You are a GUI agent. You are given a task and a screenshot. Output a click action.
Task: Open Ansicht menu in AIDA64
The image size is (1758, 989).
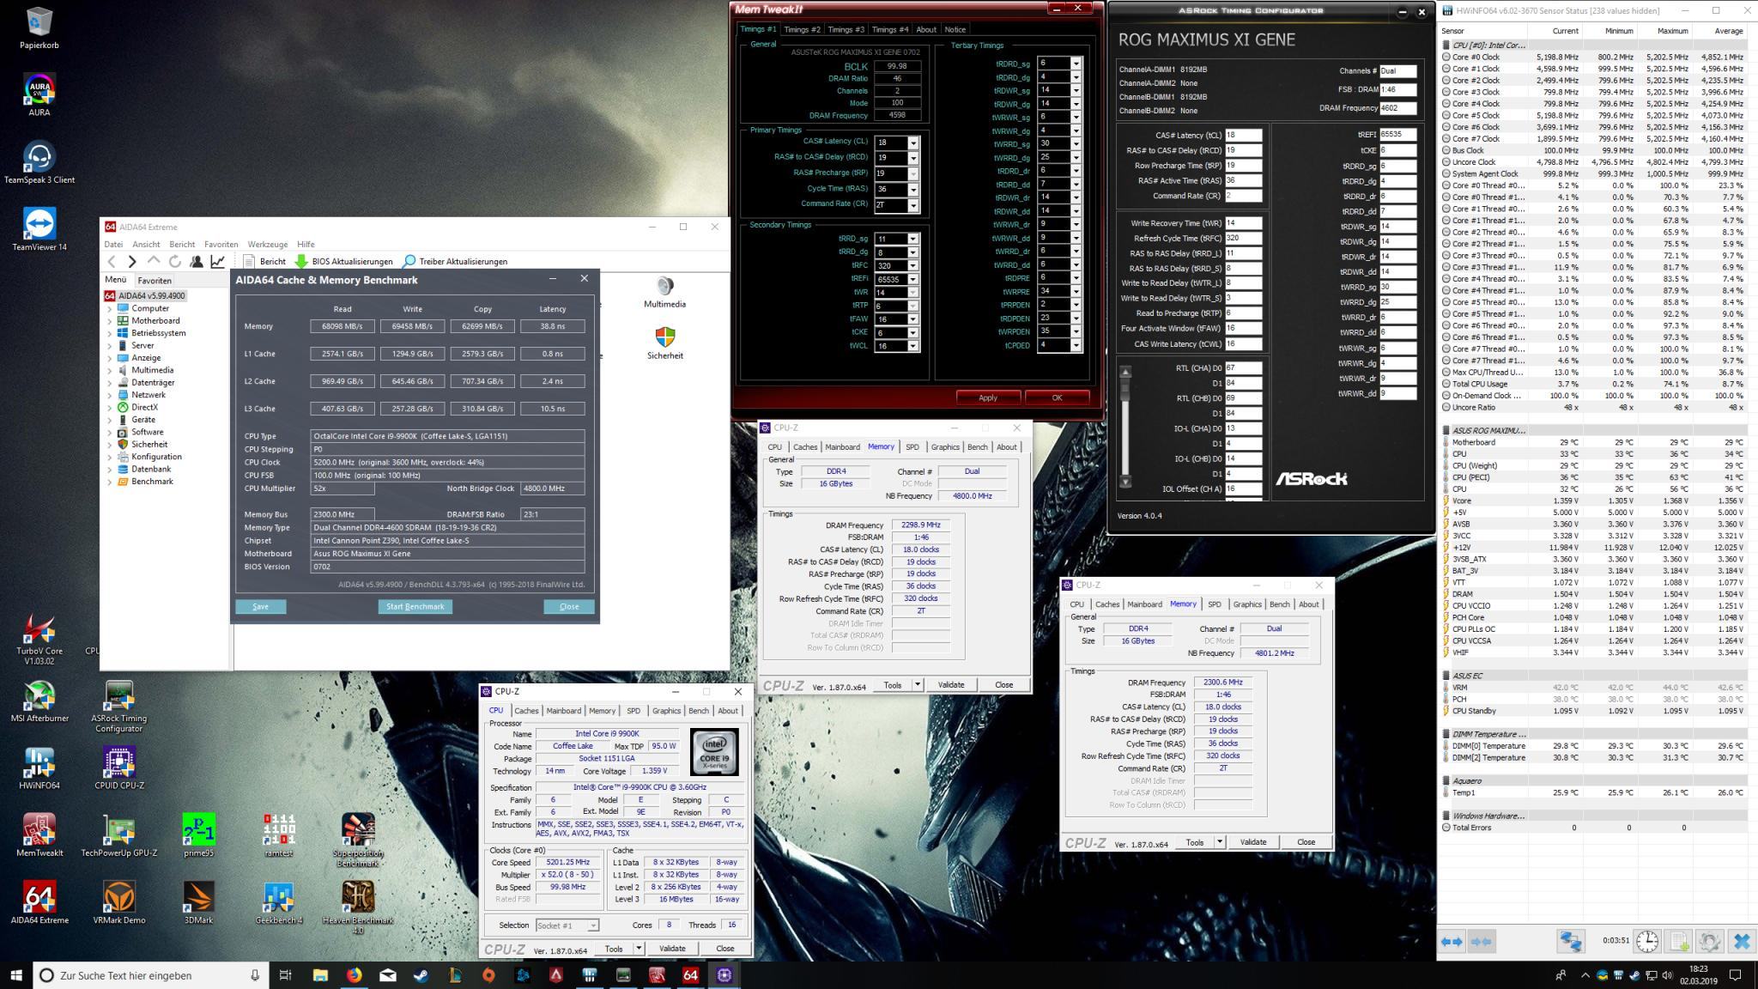[146, 245]
